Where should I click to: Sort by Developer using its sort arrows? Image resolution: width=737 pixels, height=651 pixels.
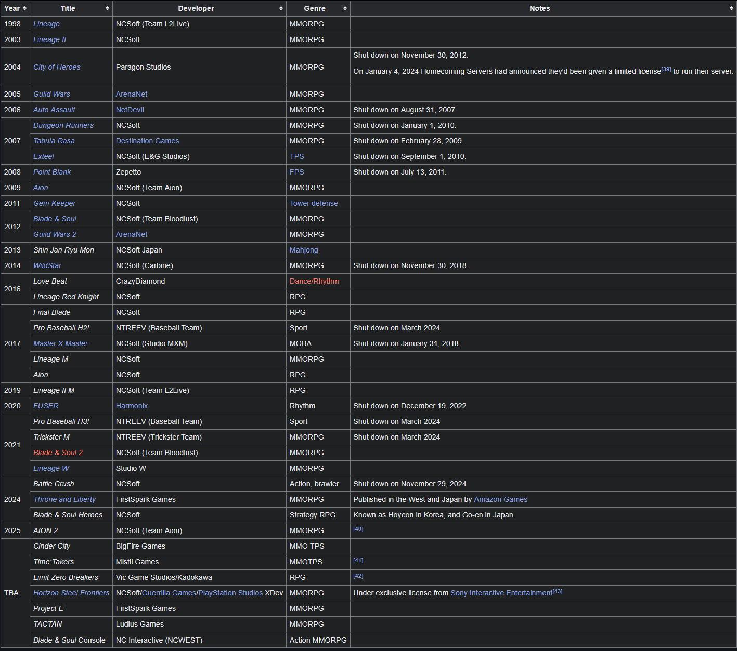[x=281, y=8]
